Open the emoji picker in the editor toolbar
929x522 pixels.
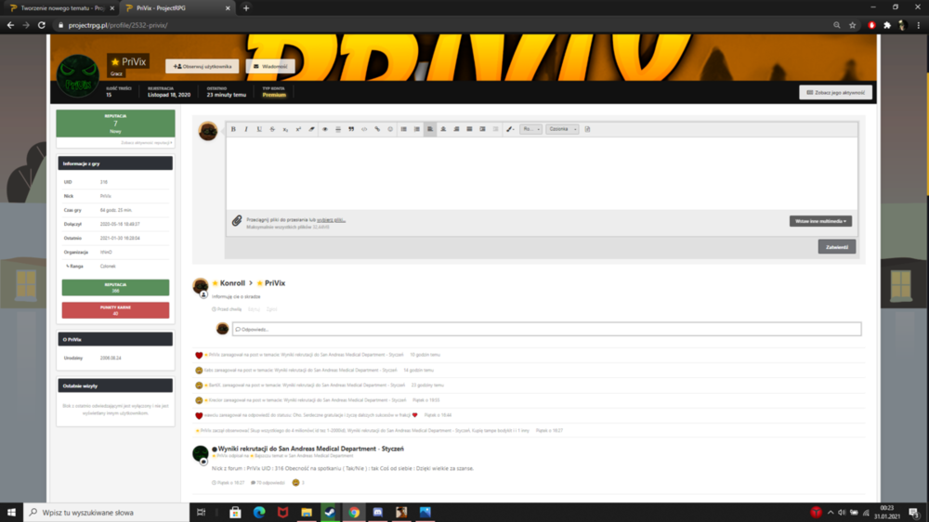pos(390,129)
